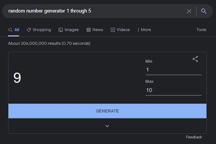
Task: Click the 'About 206,000,000 results' text
Action: click(x=49, y=43)
